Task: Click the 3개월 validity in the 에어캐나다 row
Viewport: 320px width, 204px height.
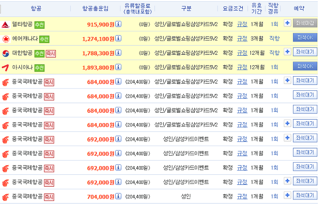Action: tap(257, 38)
